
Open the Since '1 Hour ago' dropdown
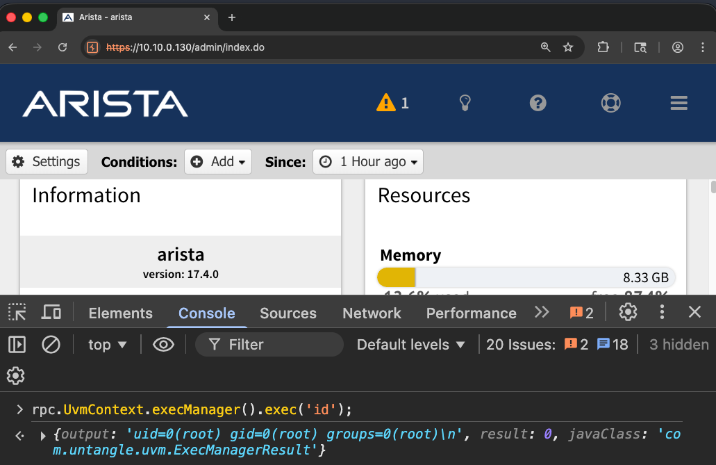tap(367, 161)
